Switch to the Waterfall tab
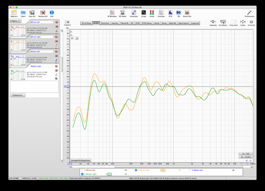Viewport: 265px width, 191px height. [x=172, y=23]
